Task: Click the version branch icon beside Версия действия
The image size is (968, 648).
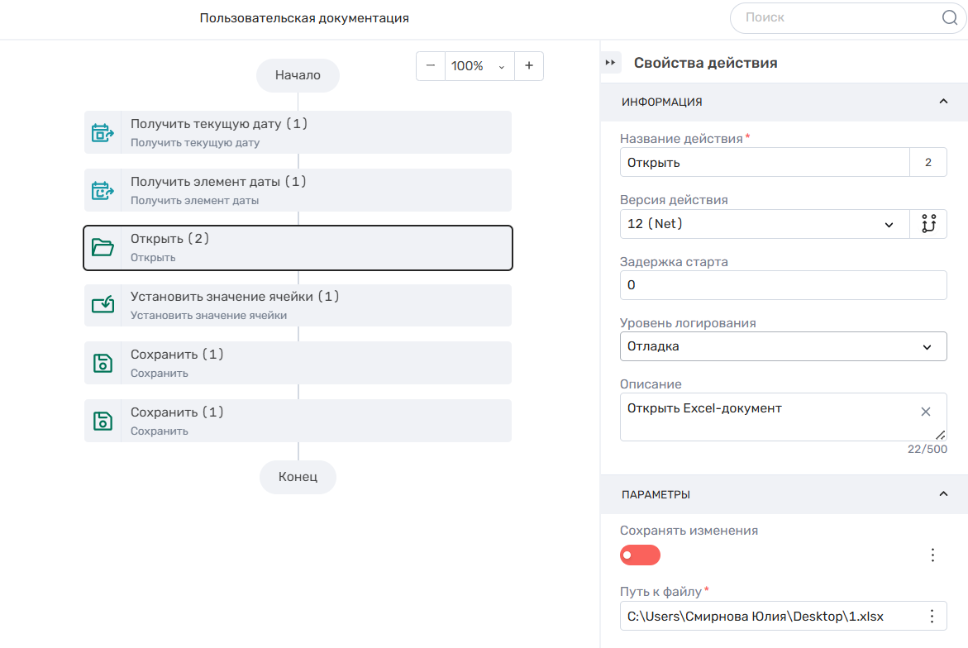Action: tap(928, 224)
